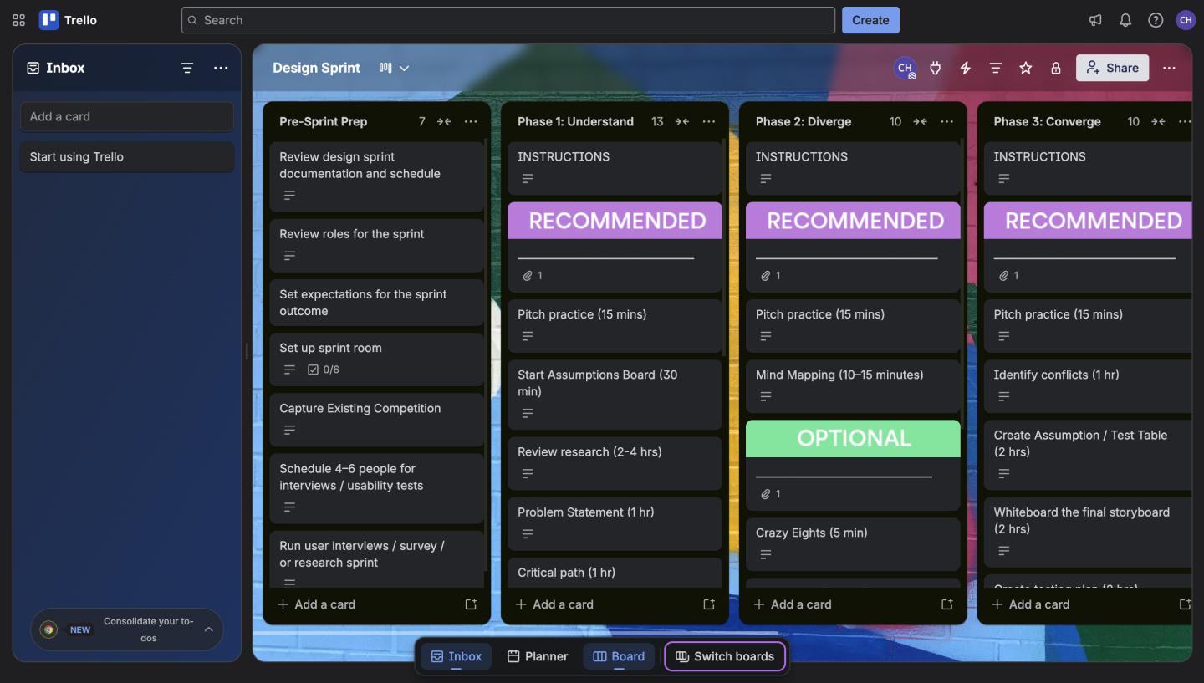Expand the Consolidate your to-dos panel
Screen dimensions: 1204x683
coord(209,629)
